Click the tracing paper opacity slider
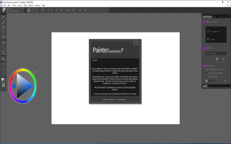 pos(215,81)
